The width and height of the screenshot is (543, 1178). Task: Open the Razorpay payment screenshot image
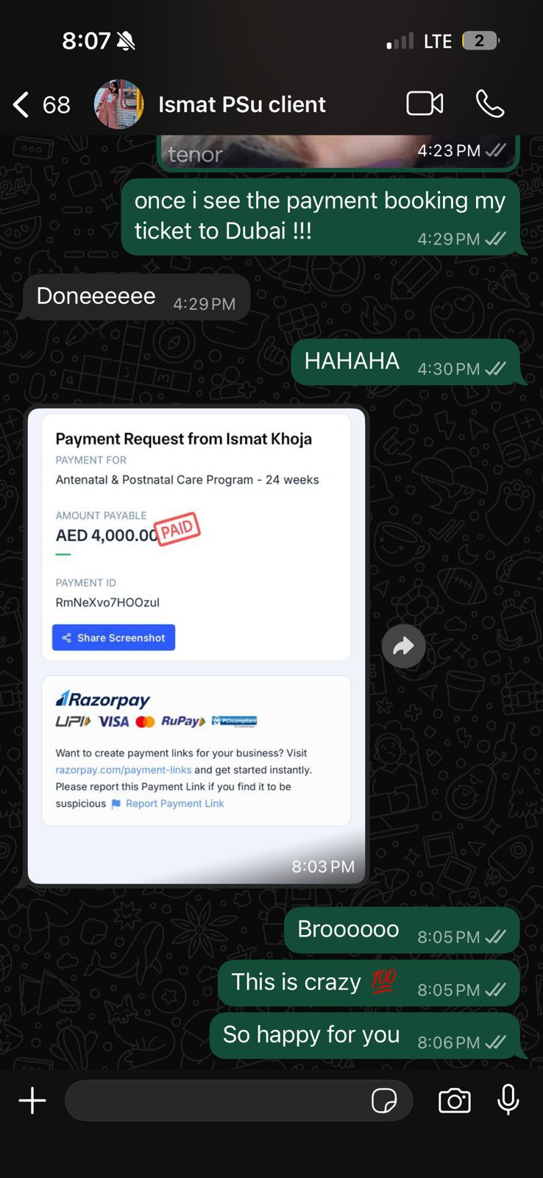196,646
